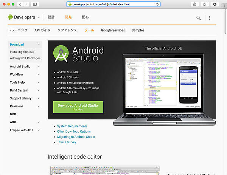Click the Safari back arrow button
Image resolution: width=227 pixels, height=175 pixels.
[x=20, y=4]
